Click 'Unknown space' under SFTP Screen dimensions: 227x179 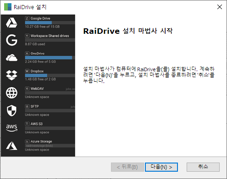(x=37, y=115)
